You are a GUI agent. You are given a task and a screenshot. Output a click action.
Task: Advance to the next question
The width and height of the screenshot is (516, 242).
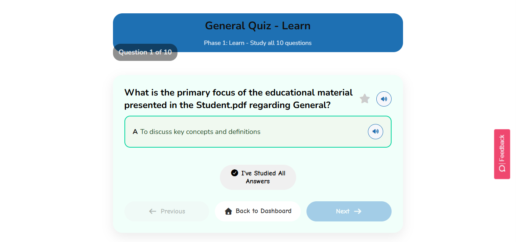348,211
